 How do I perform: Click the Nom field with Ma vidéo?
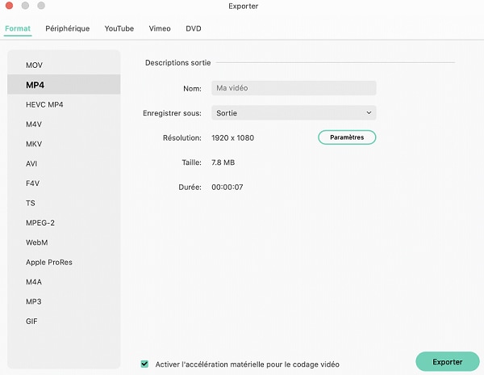[294, 88]
